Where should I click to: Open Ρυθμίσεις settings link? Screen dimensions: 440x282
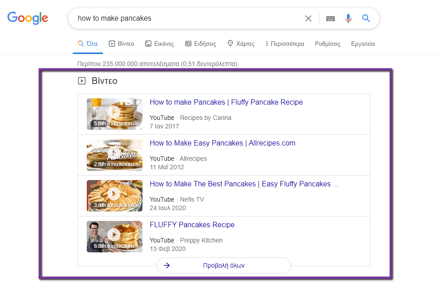tap(328, 44)
